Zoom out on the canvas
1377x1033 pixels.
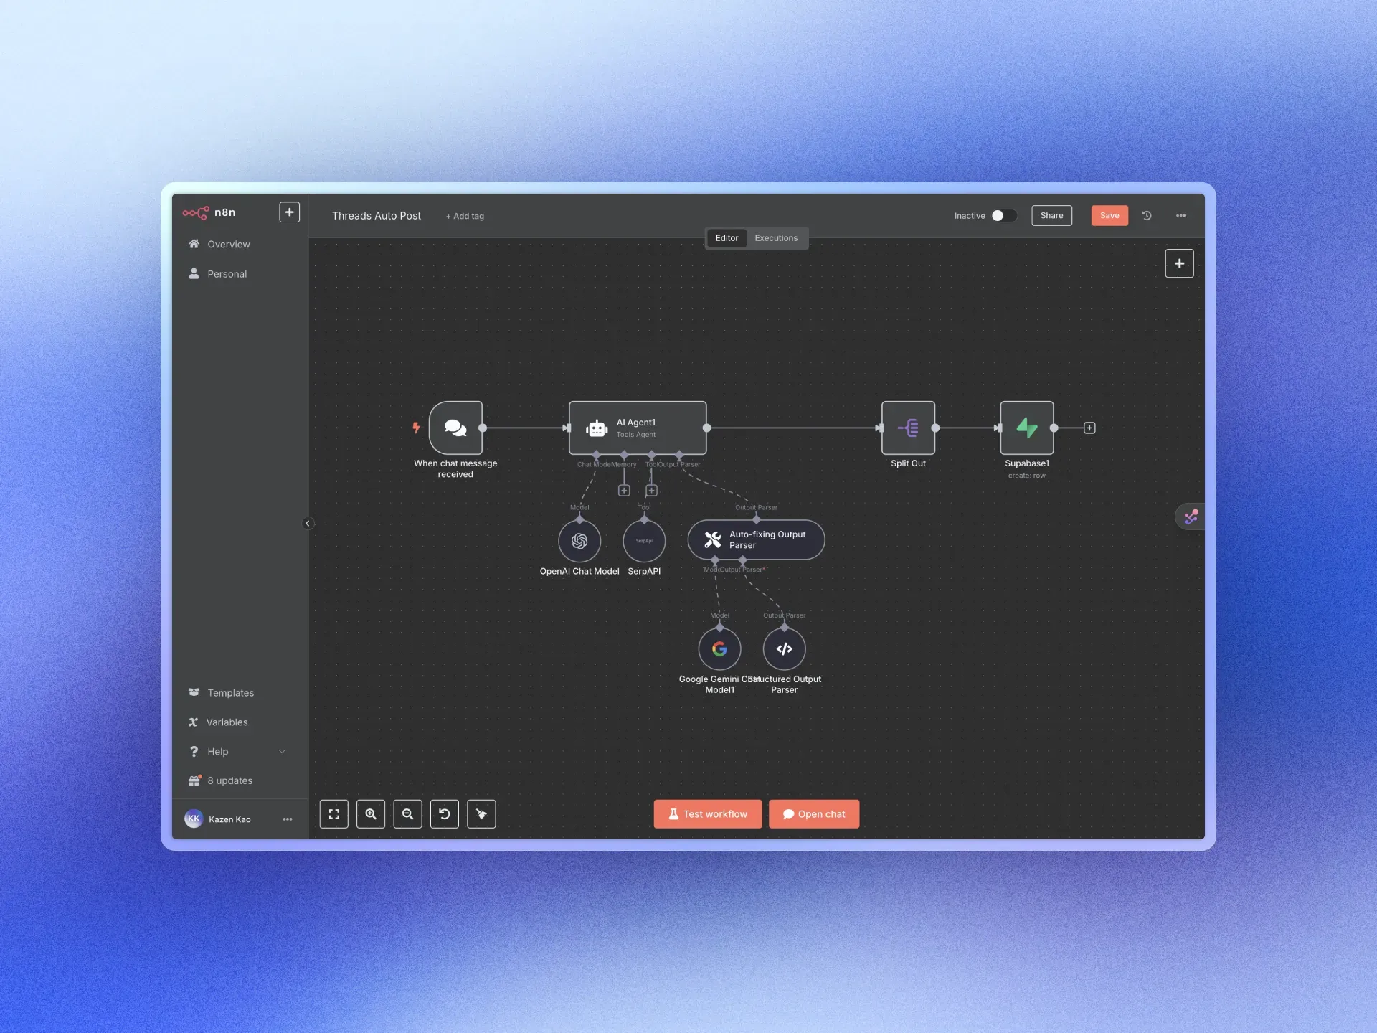407,814
